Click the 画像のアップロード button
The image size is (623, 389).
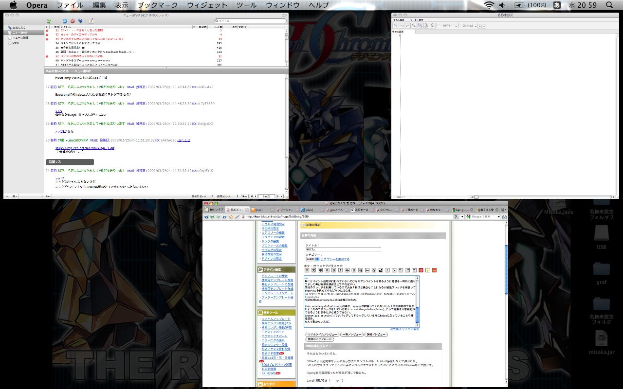tap(319, 339)
